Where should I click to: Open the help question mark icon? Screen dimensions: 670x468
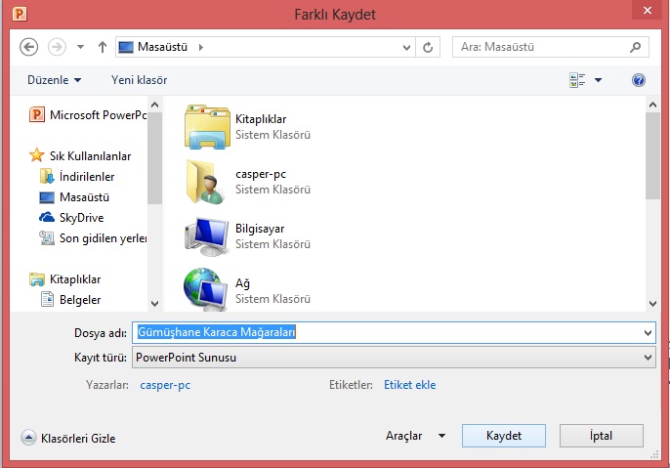pos(639,80)
